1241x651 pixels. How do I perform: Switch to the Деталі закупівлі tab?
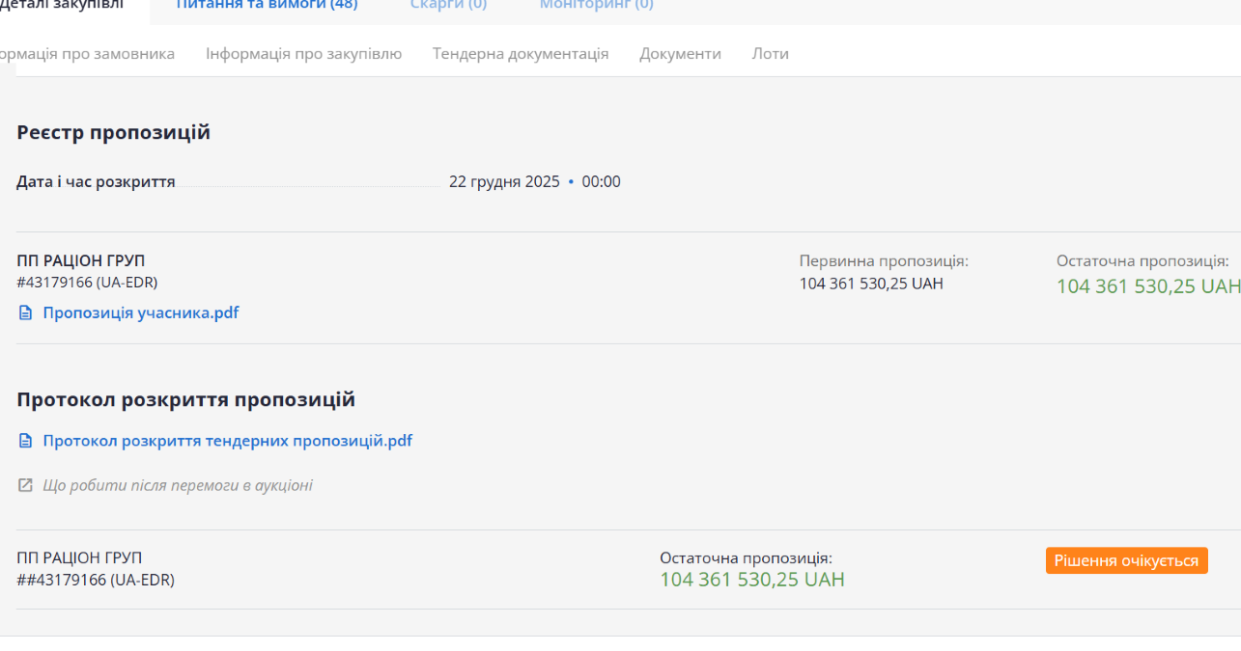pos(63,6)
